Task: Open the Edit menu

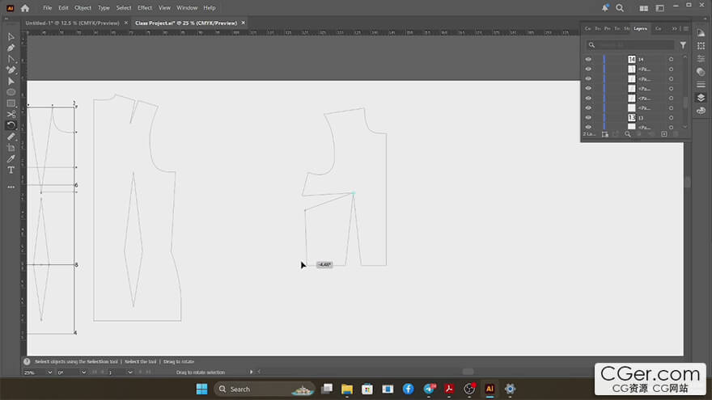Action: coord(63,8)
